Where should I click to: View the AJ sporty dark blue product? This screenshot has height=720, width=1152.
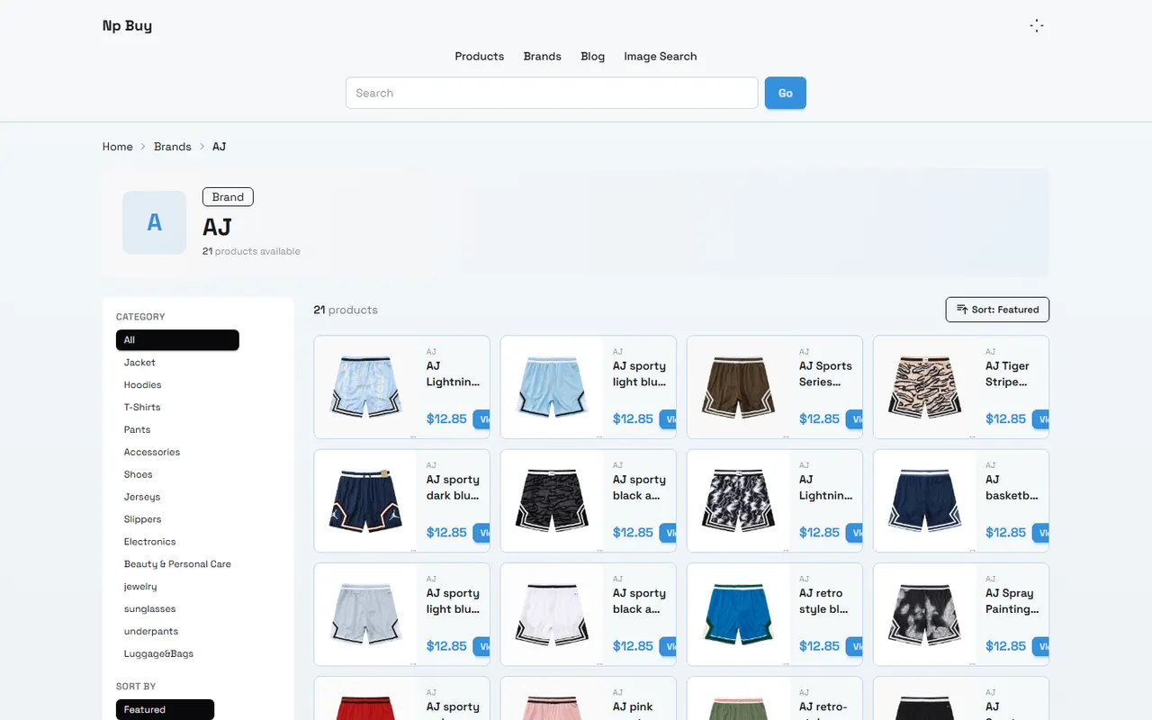pyautogui.click(x=481, y=533)
